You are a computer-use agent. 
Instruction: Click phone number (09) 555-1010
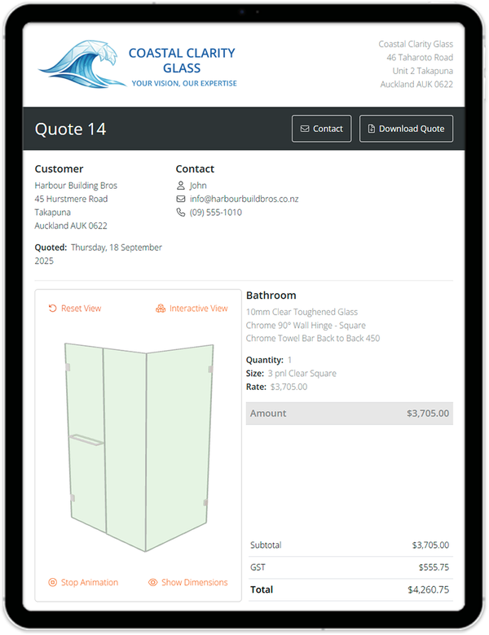coord(216,212)
